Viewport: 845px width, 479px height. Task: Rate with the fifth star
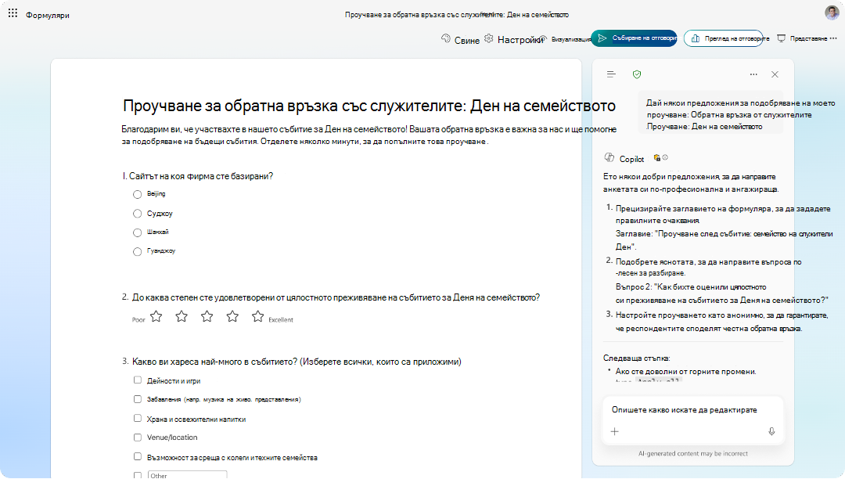click(257, 316)
